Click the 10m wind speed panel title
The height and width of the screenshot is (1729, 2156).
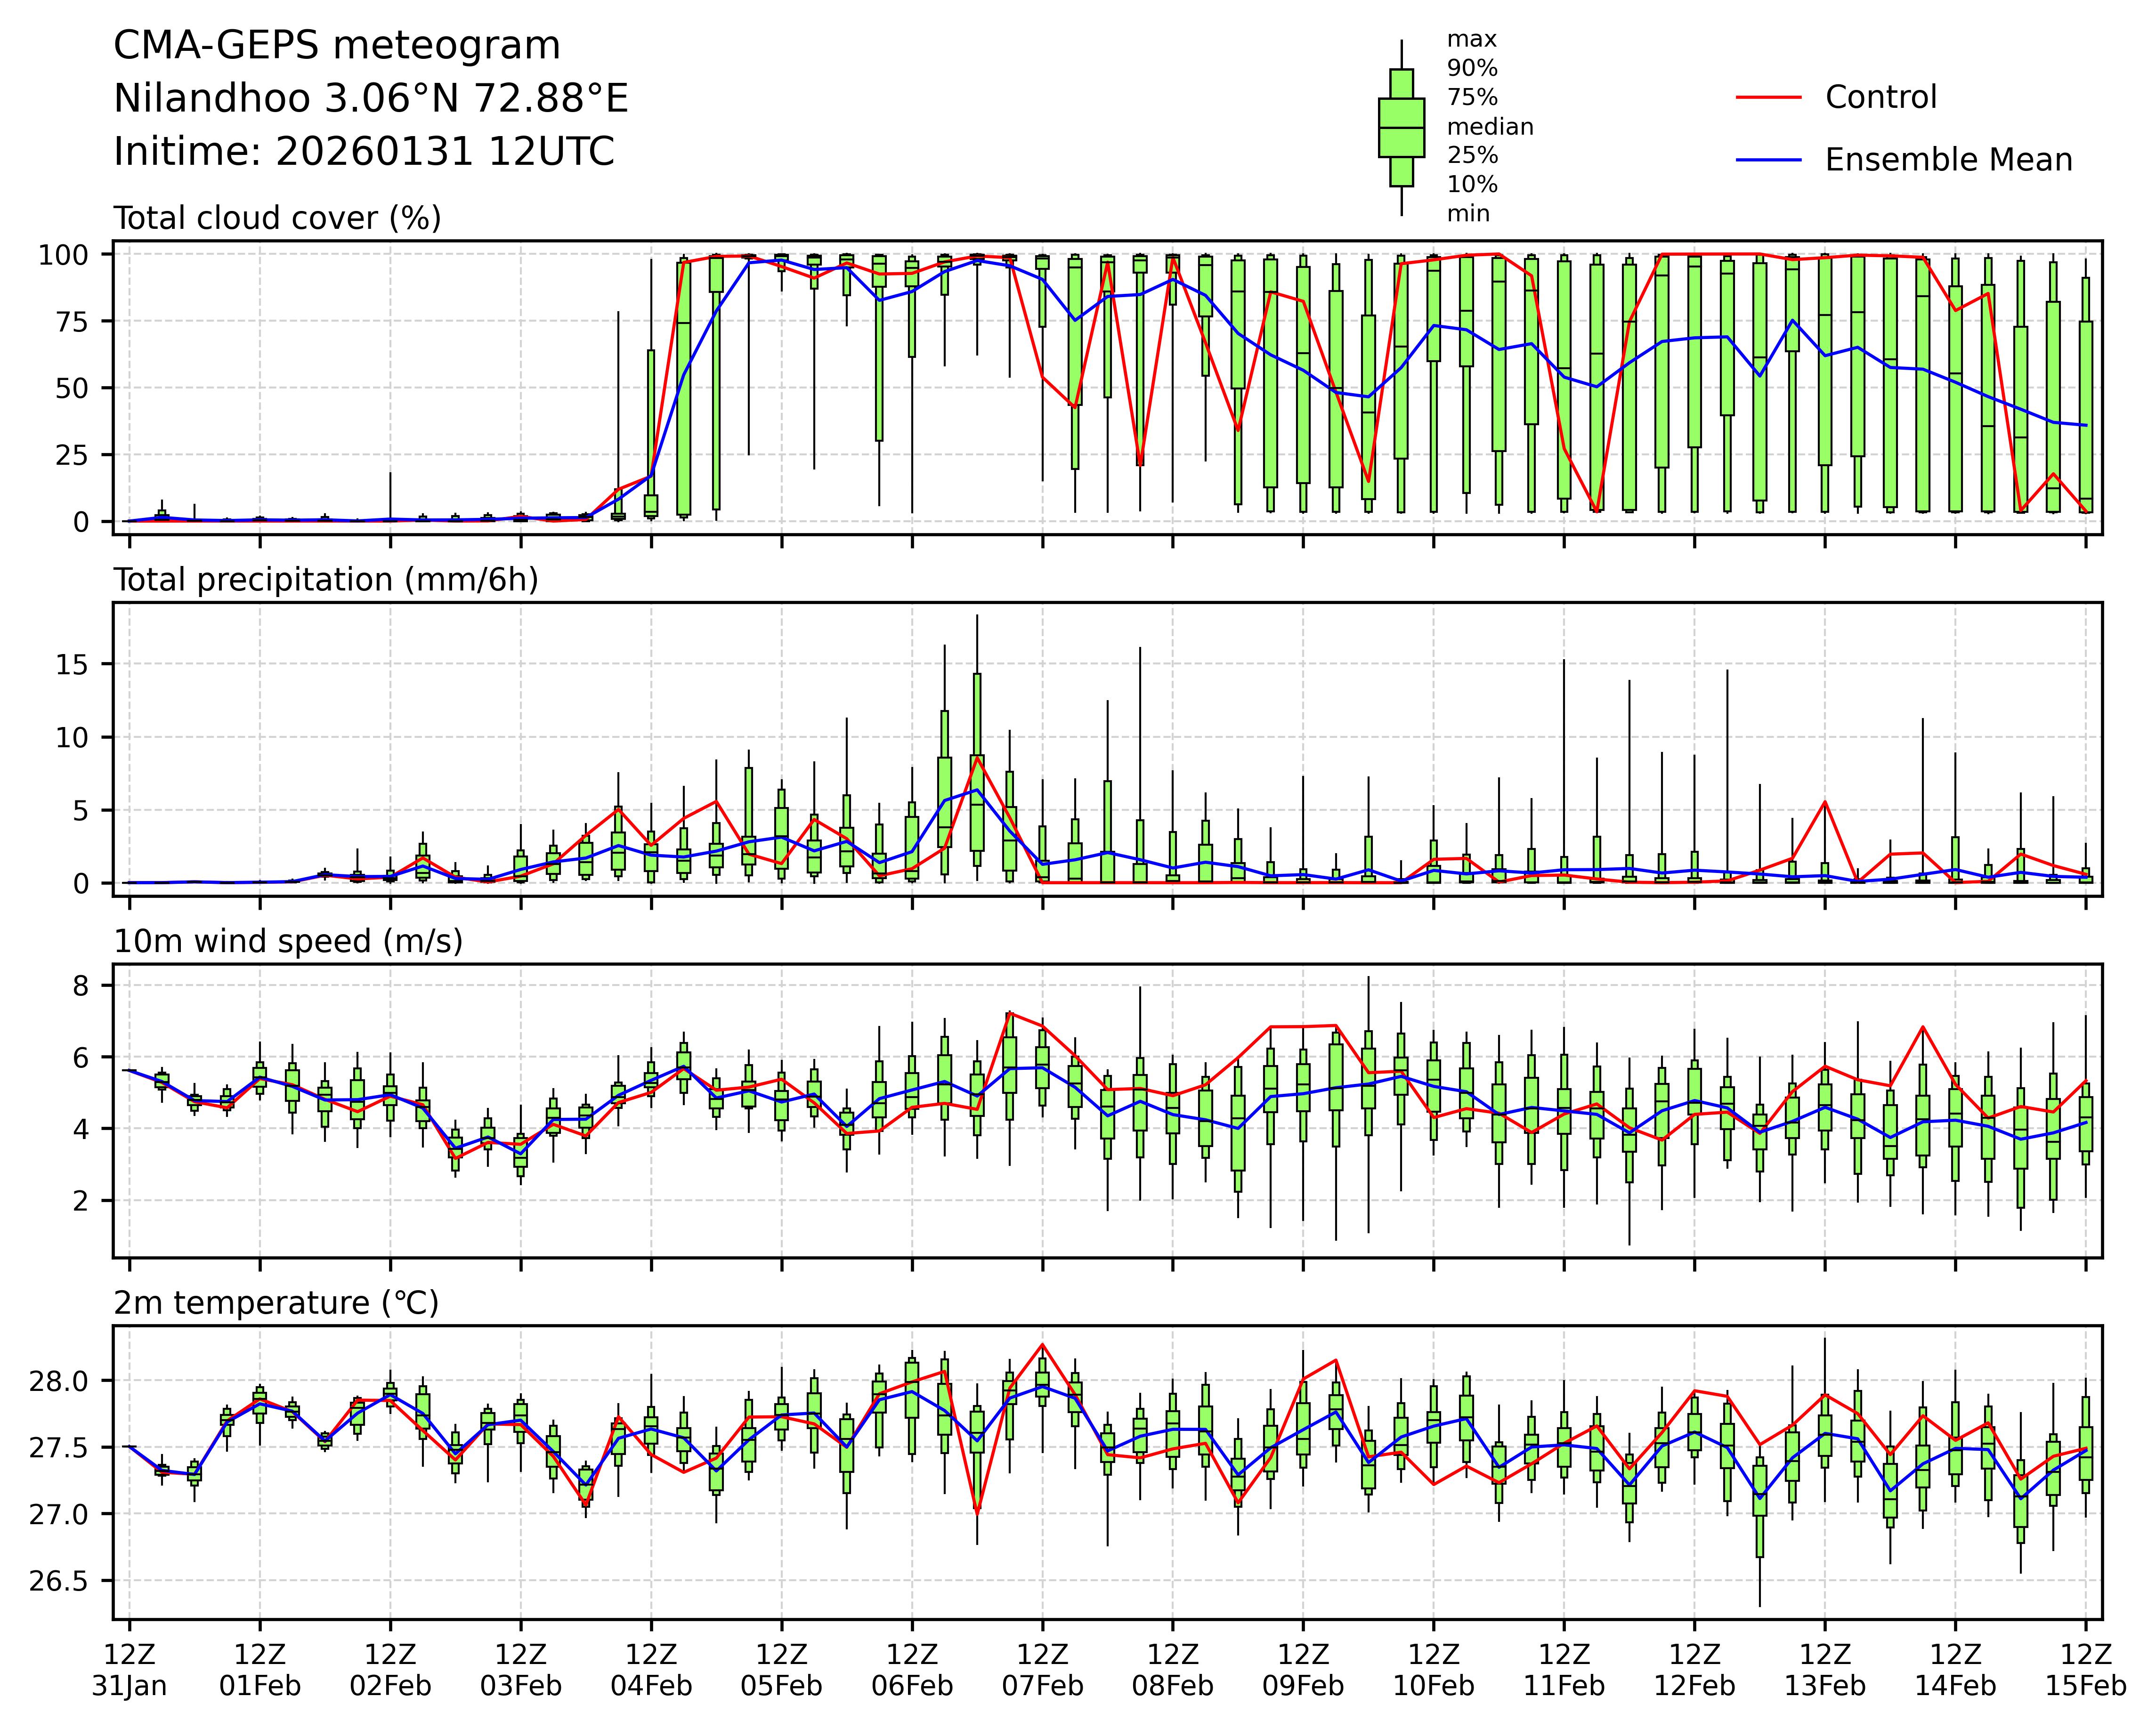point(288,941)
